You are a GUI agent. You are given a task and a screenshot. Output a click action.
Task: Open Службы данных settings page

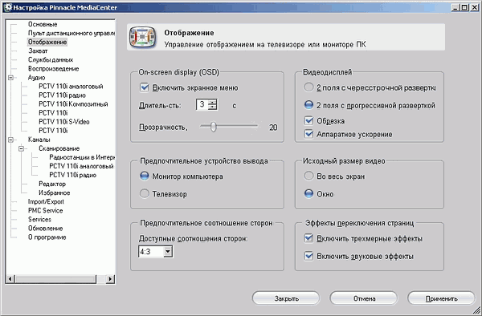[51, 60]
